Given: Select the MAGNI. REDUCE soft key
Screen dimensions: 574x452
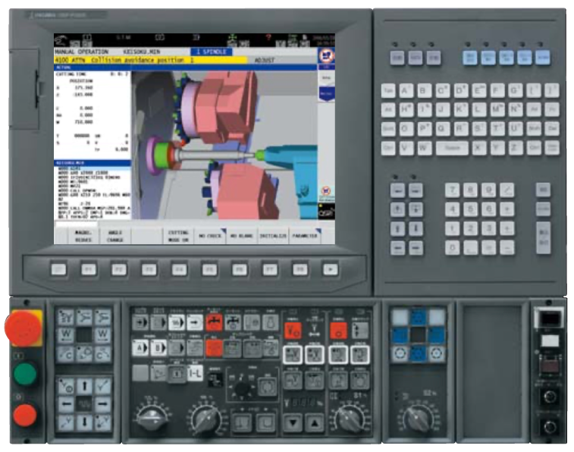Looking at the screenshot, I should click(x=83, y=236).
